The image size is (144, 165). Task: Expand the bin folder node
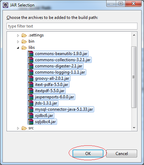[18, 42]
